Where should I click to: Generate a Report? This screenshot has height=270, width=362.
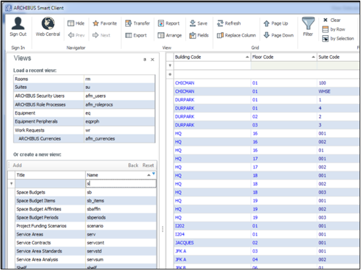[169, 23]
